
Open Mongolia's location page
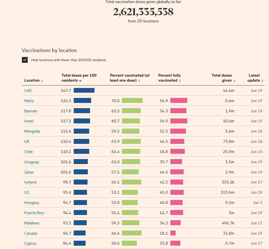(32, 131)
